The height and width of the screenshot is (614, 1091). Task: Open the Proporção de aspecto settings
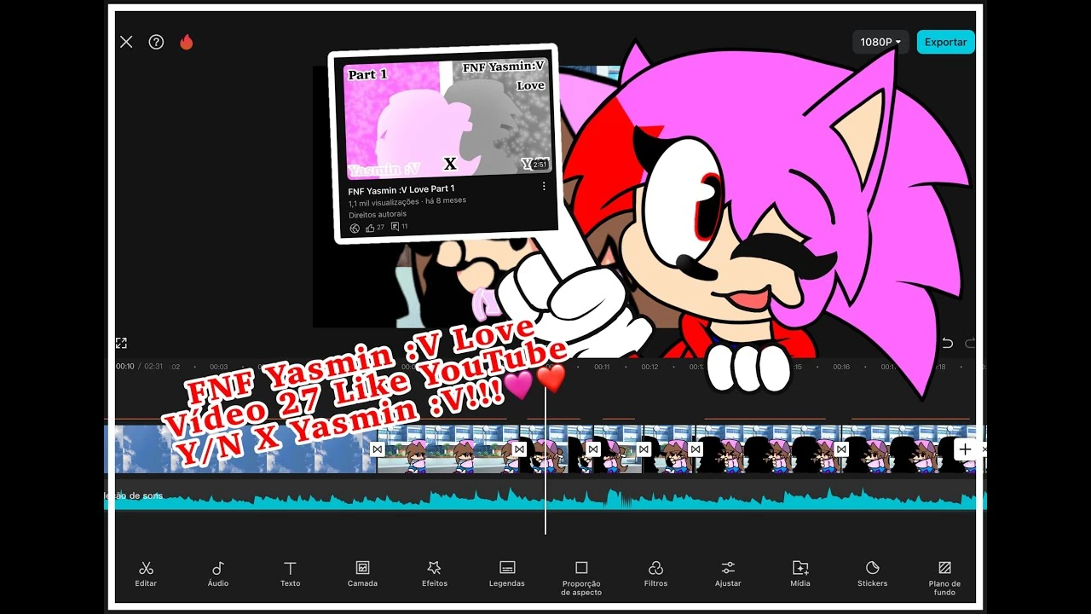pyautogui.click(x=581, y=573)
